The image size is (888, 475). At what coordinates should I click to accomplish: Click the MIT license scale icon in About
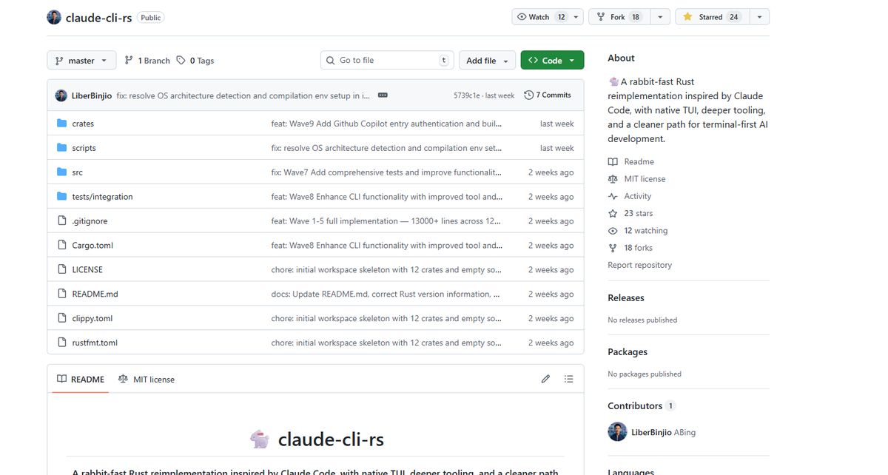[x=613, y=179]
